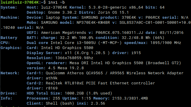This screenshot has width=191, height=107.
Task: Click the '(1.8% used)' drive usage
Action: [99, 93]
